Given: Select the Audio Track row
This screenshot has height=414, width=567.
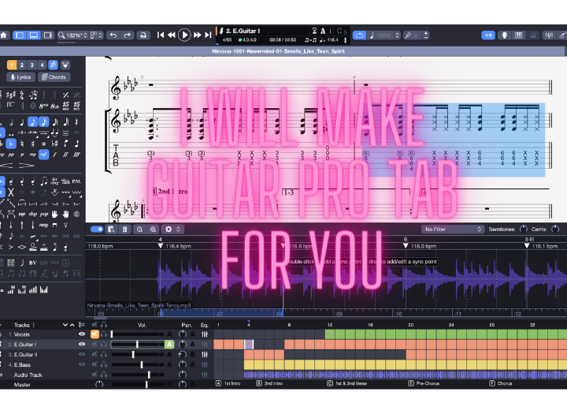Looking at the screenshot, I should click(106, 375).
